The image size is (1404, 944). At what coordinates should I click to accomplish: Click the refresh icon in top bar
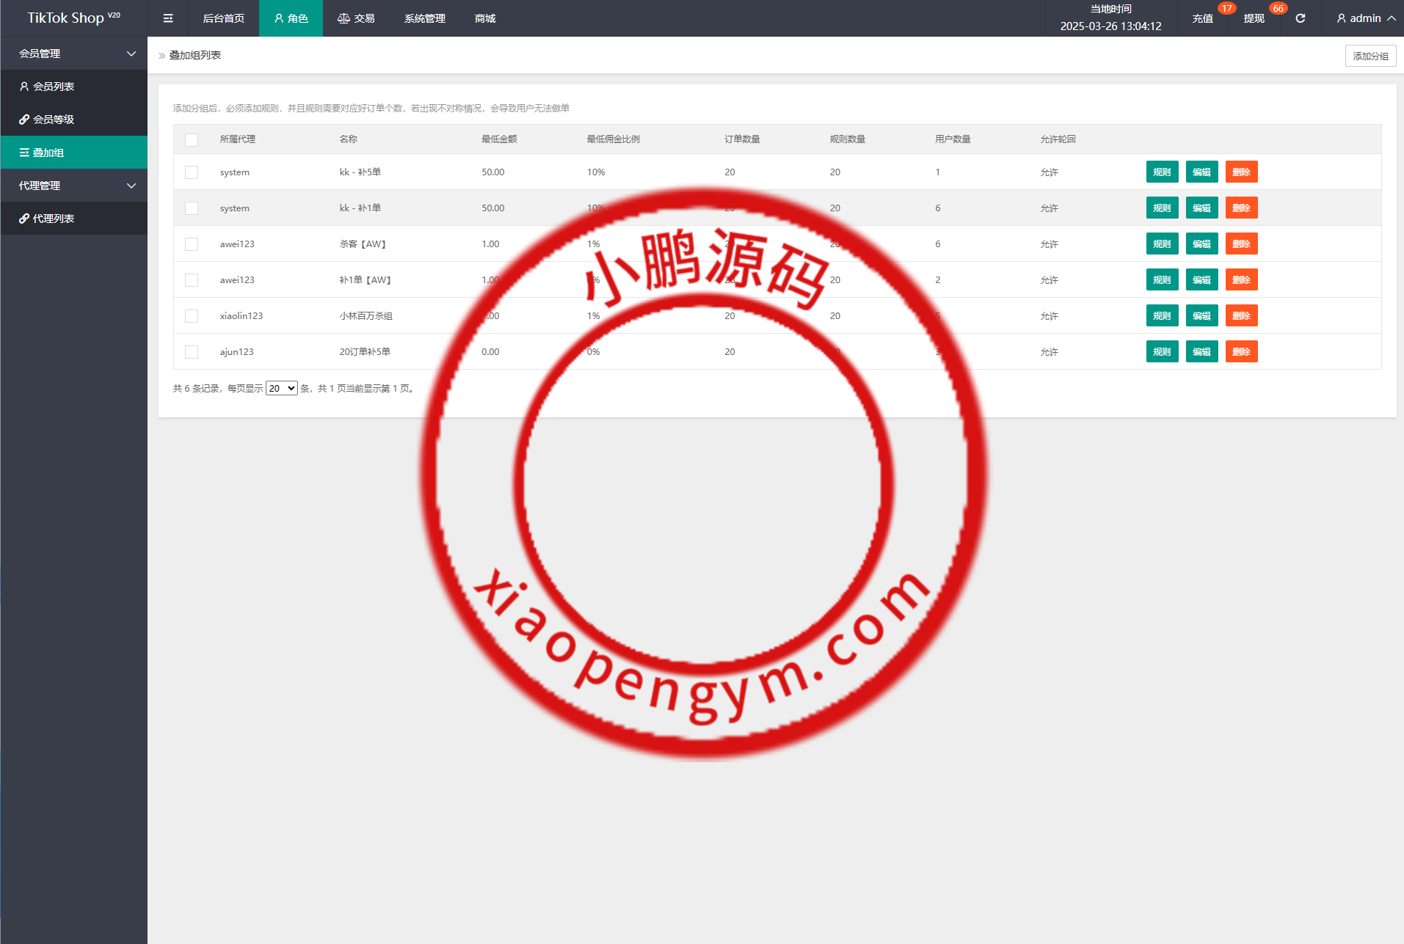click(x=1300, y=18)
